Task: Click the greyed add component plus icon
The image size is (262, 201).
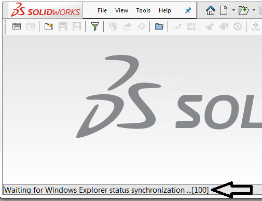Action: (210, 26)
